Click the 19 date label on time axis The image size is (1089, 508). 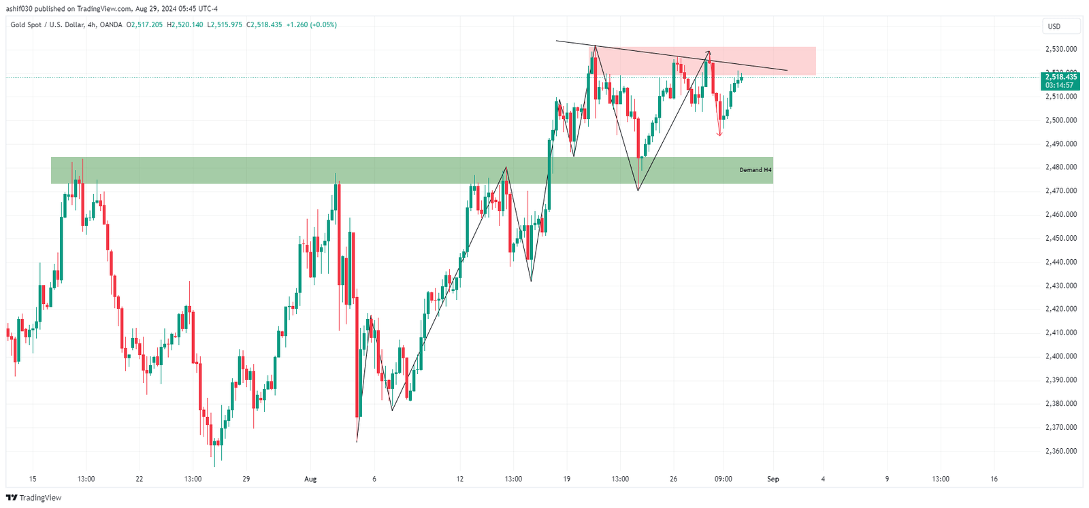tap(567, 479)
